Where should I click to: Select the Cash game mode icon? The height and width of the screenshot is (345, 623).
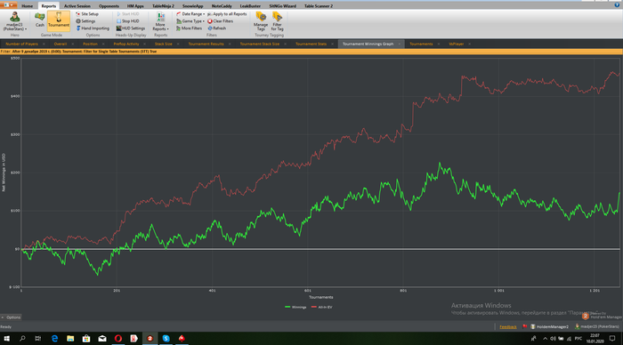(x=40, y=20)
